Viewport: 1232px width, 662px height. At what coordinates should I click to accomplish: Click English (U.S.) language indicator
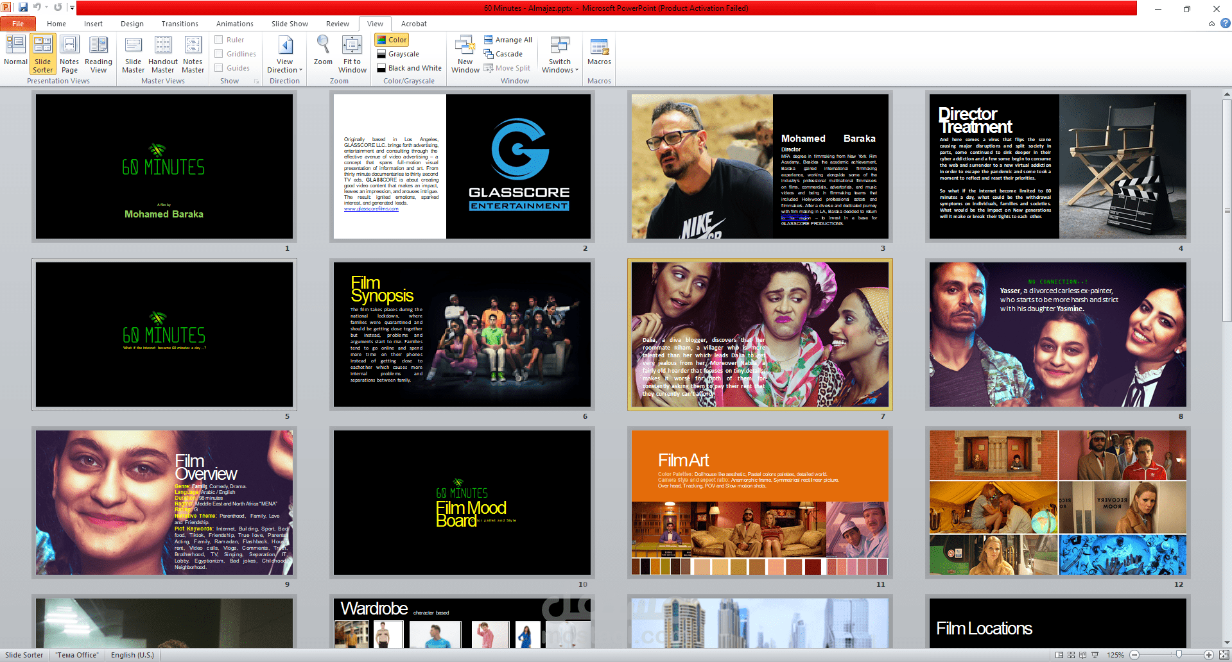click(x=132, y=655)
